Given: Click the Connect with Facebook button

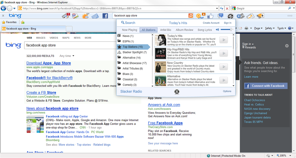Looking at the screenshot, I should point(266,86).
